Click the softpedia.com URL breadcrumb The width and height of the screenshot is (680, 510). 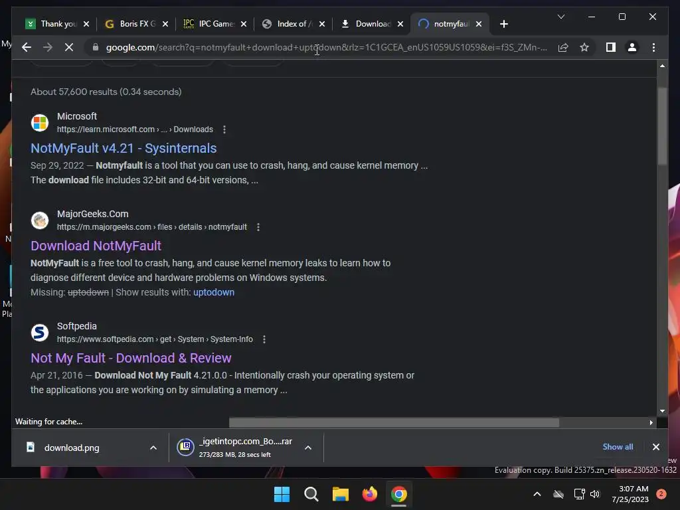tap(155, 339)
